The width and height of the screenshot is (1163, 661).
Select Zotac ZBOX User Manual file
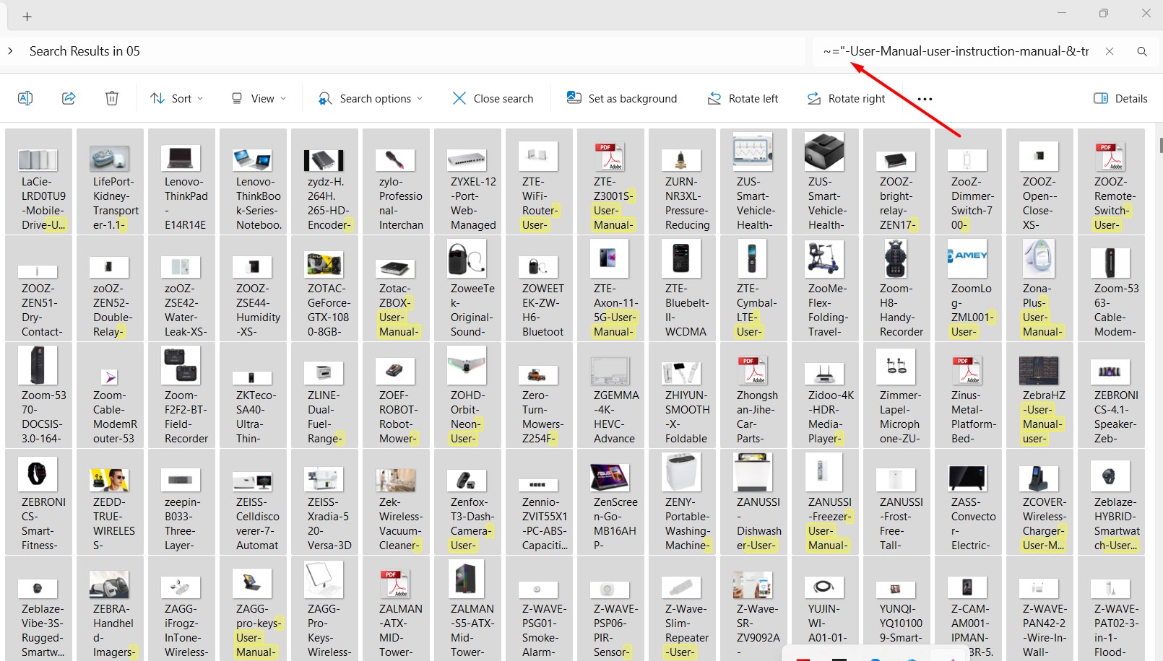click(397, 289)
